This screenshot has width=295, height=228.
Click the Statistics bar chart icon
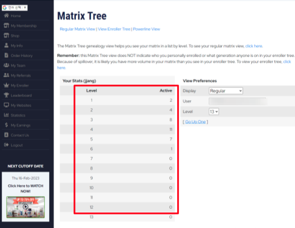click(x=6, y=115)
